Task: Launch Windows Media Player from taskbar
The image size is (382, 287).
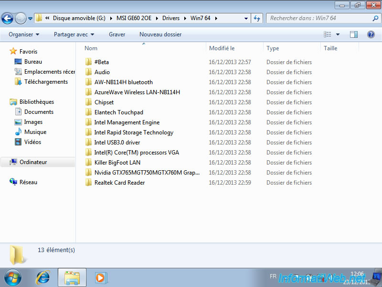Action: (100, 277)
